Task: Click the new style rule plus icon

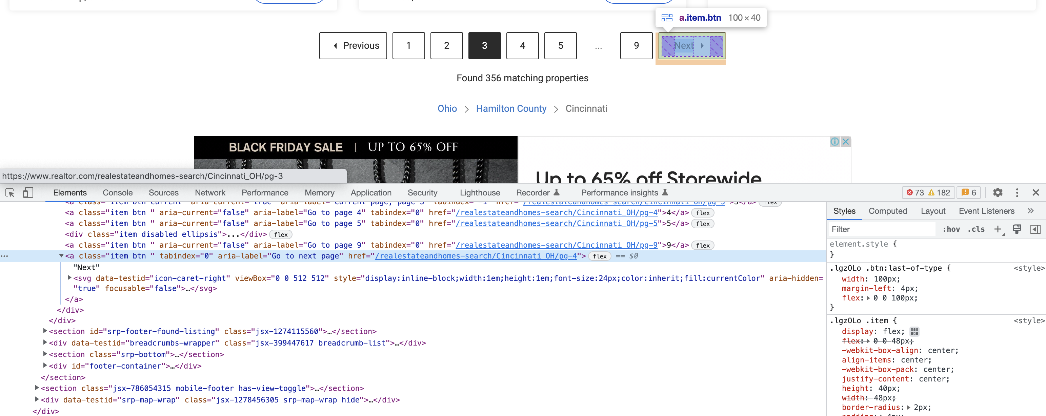Action: (999, 229)
